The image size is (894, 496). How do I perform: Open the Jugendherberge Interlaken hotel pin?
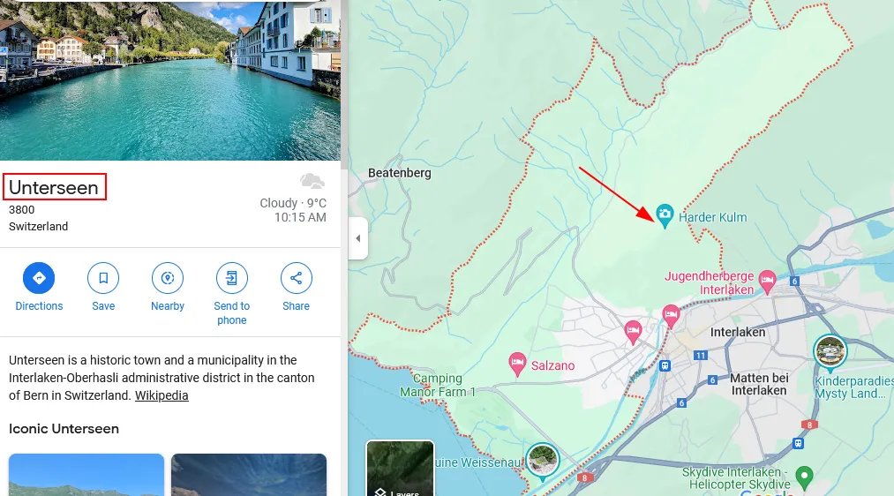pyautogui.click(x=767, y=282)
